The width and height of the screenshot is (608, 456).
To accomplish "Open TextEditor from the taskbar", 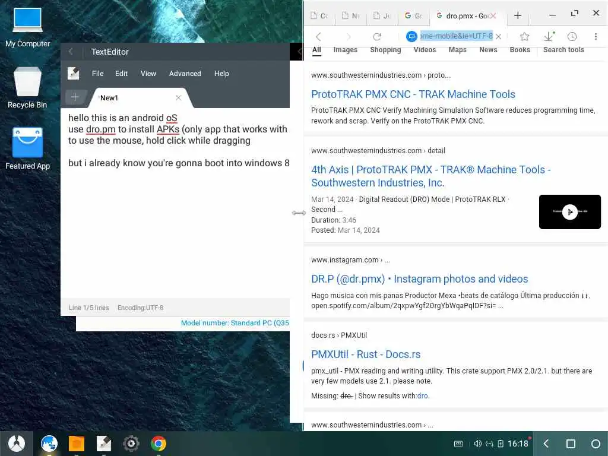I will click(103, 444).
